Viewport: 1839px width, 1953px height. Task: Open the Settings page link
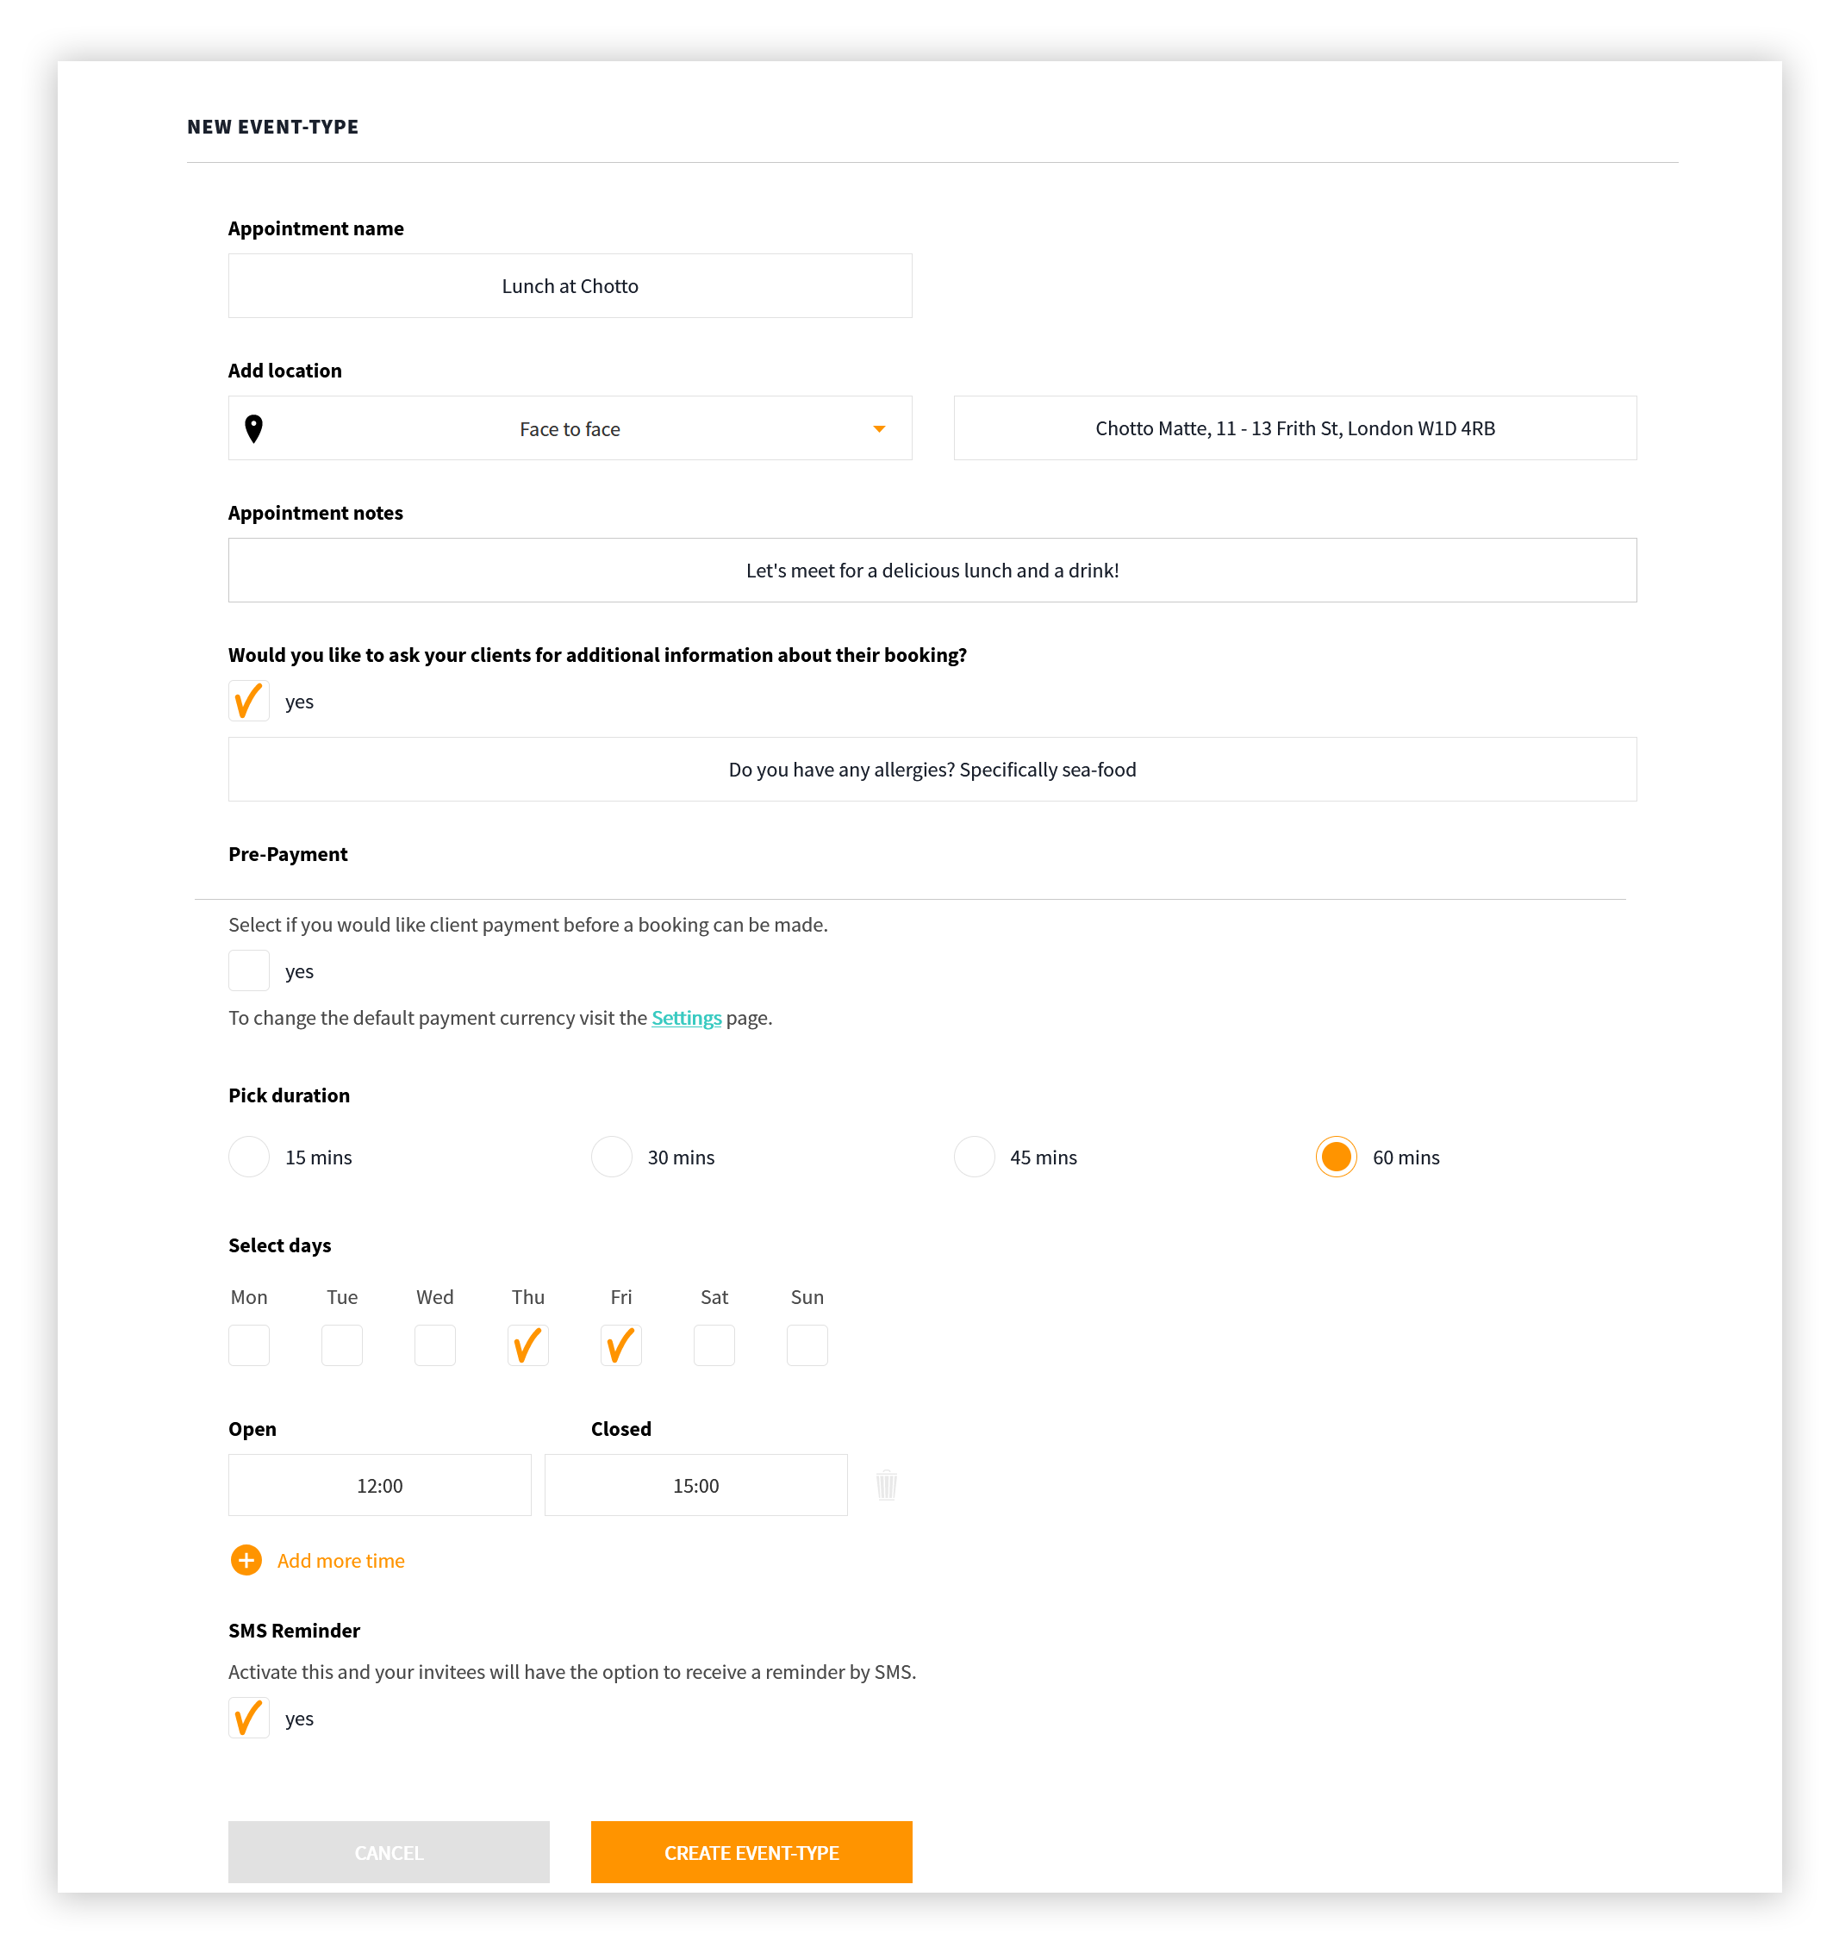686,1018
